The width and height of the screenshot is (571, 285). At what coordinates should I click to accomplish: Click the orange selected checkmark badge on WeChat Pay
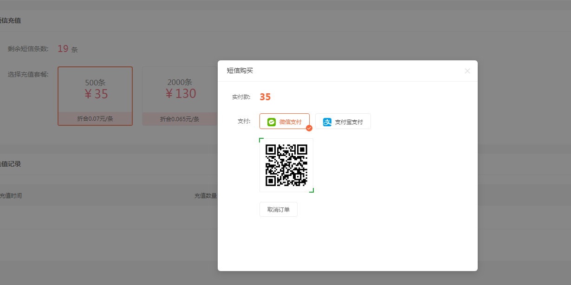(x=309, y=128)
